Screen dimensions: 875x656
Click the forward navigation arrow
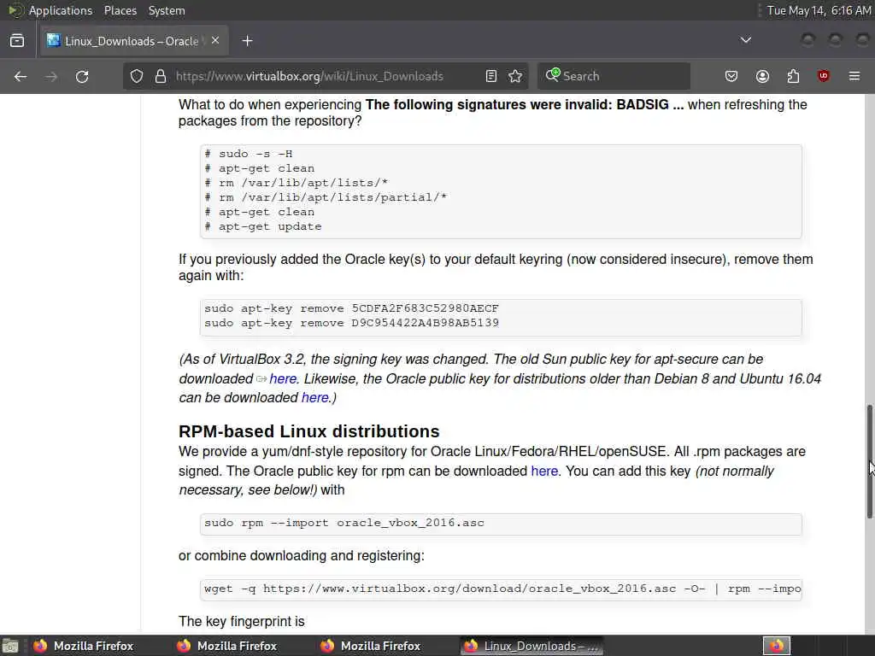click(x=51, y=76)
